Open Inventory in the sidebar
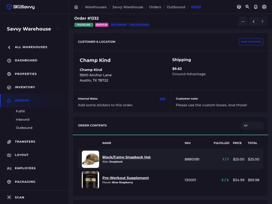The width and height of the screenshot is (272, 204). (25, 87)
